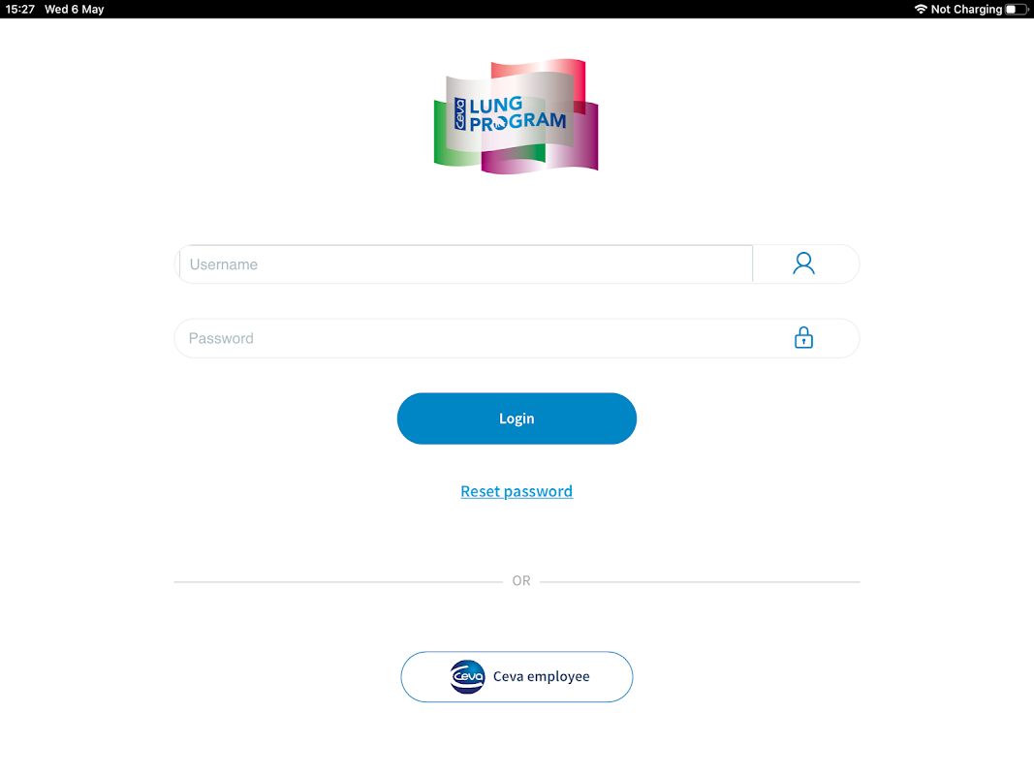Tap the Not Charging status label
Image resolution: width=1034 pixels, height=775 pixels.
(x=966, y=10)
